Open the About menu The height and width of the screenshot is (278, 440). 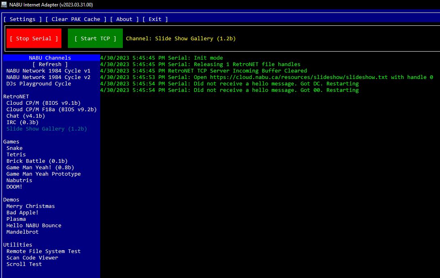pyautogui.click(x=124, y=19)
